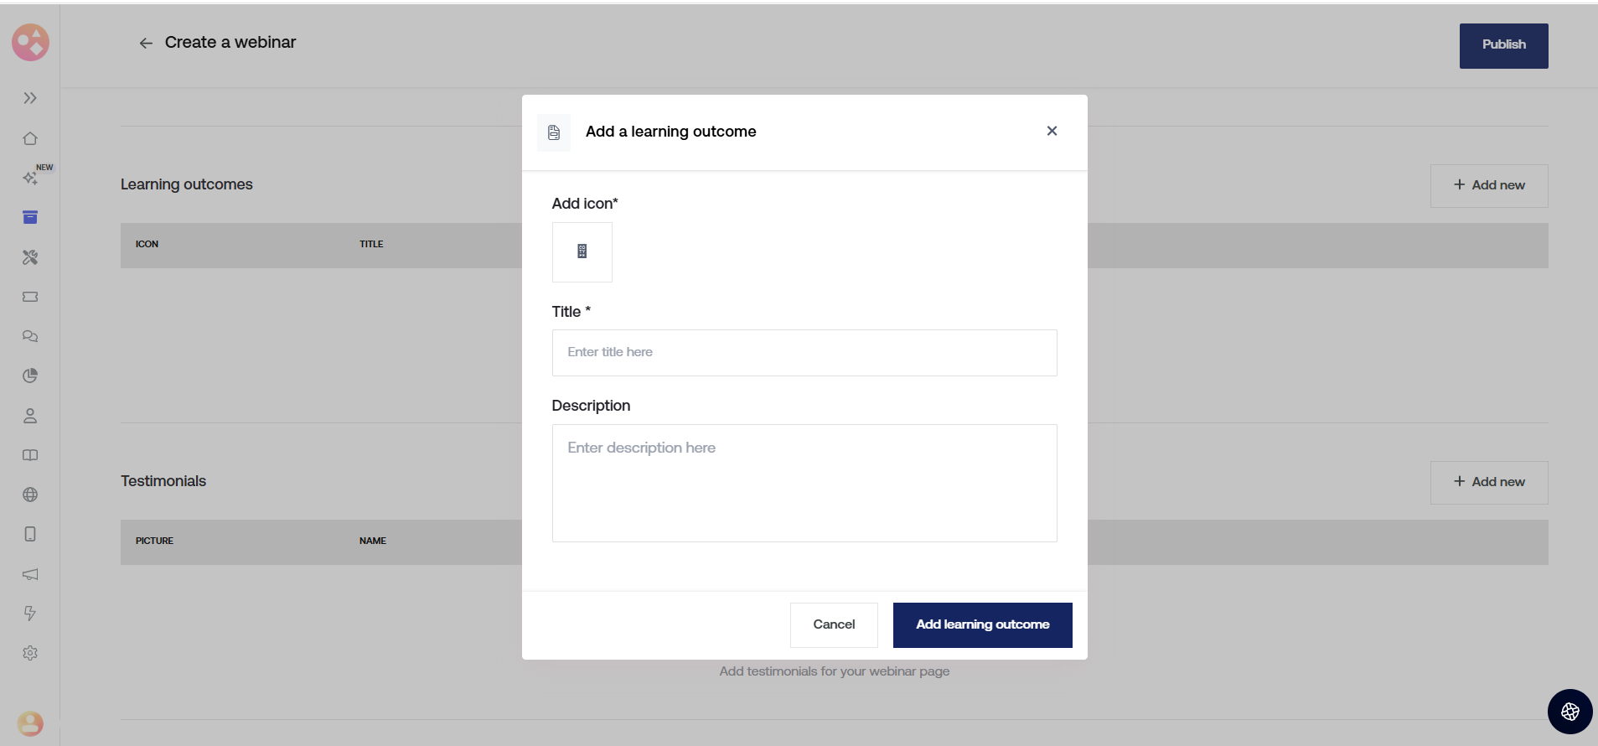
Task: Open the Home icon in sidebar
Action: click(x=30, y=138)
